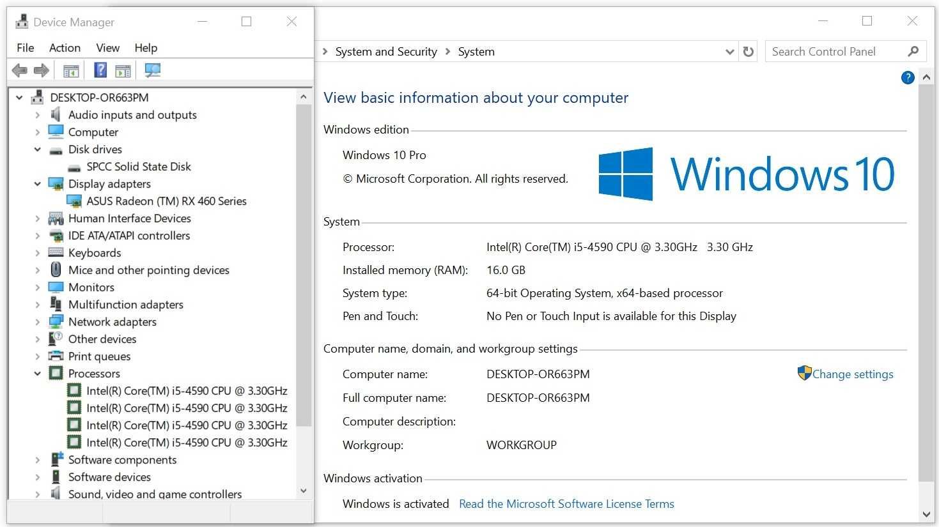Click the magnifier icon in Search Control Panel
Viewport: 939px width, 527px height.
pos(913,52)
